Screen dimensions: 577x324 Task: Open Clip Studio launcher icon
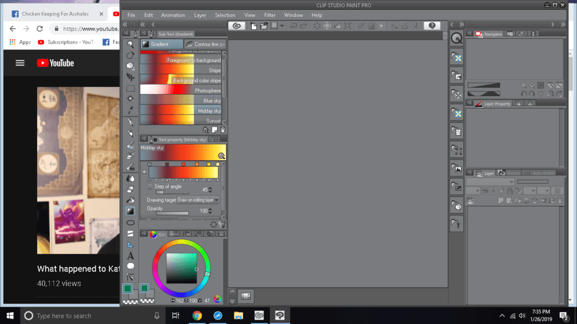pyautogui.click(x=237, y=26)
